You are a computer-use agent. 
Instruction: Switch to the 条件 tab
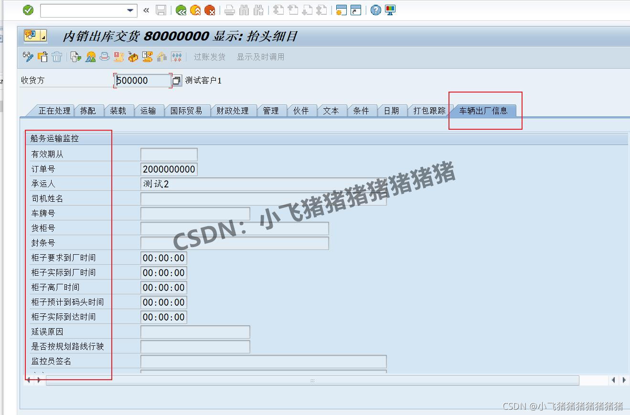pos(361,111)
